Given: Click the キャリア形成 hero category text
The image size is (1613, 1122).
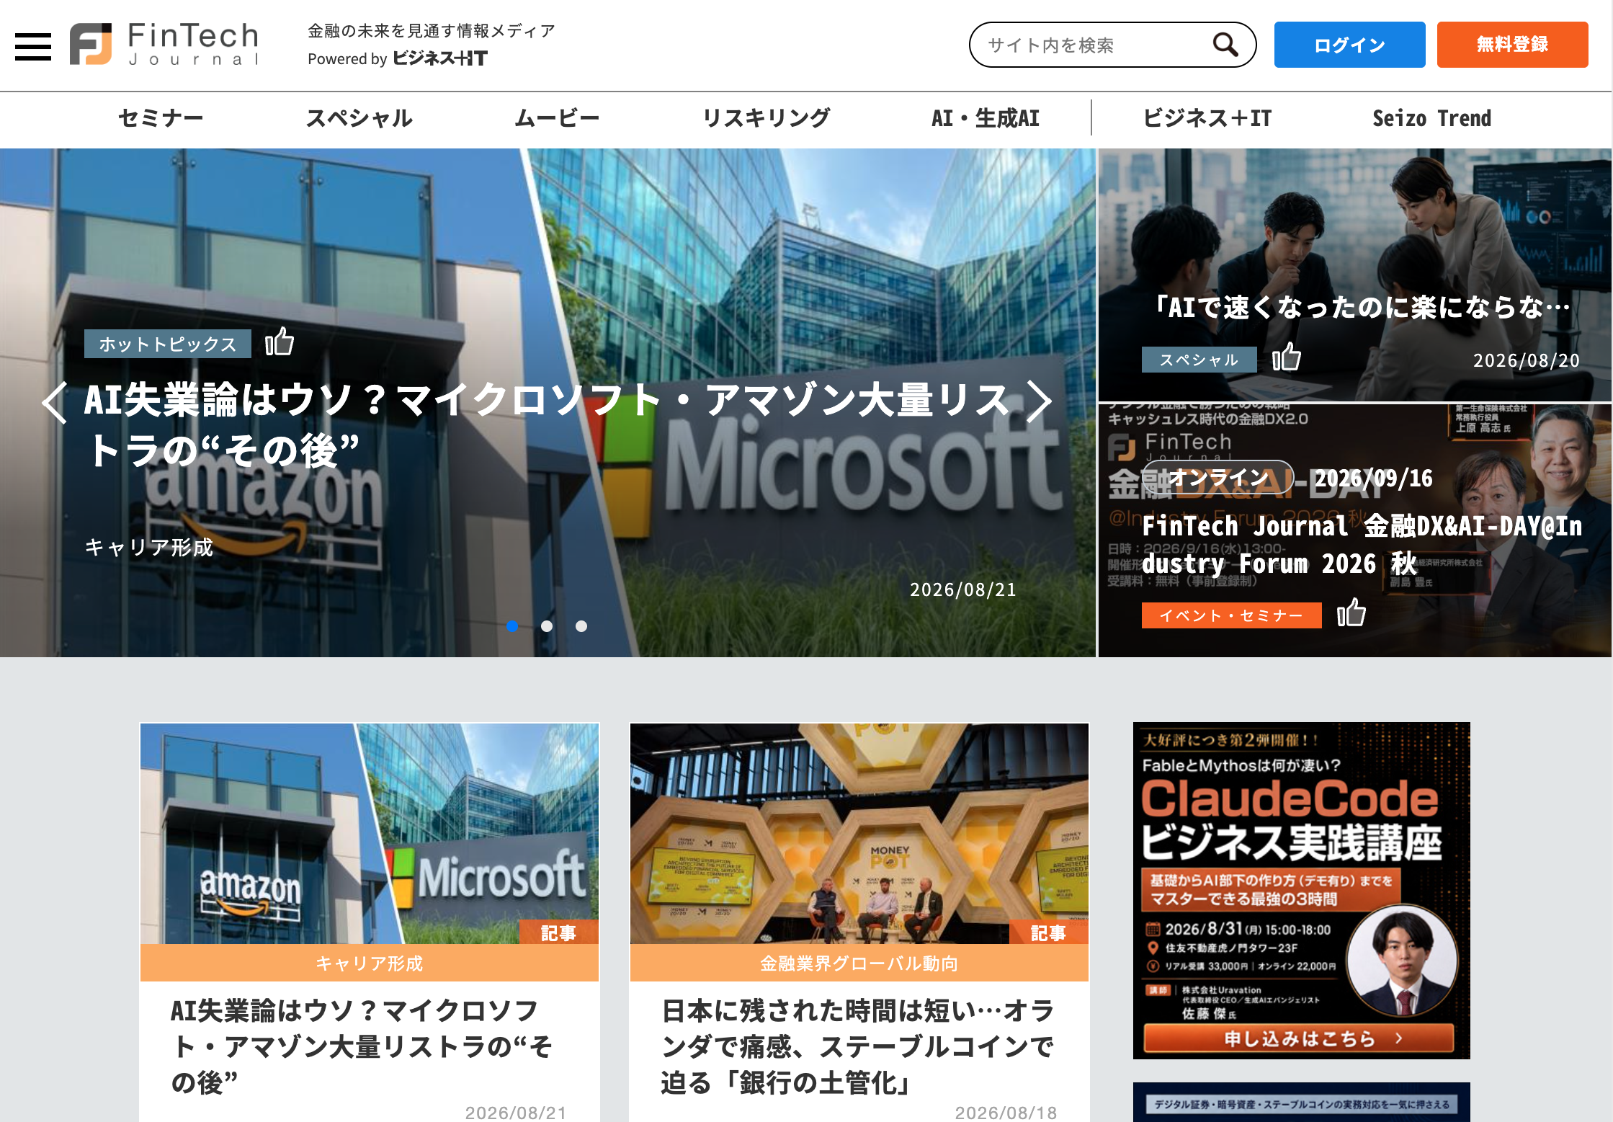Looking at the screenshot, I should pos(149,548).
